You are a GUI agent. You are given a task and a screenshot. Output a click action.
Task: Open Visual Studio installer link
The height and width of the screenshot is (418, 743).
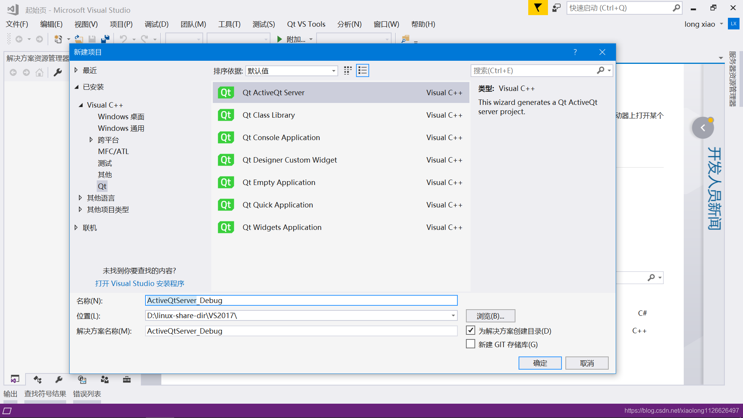pyautogui.click(x=140, y=283)
